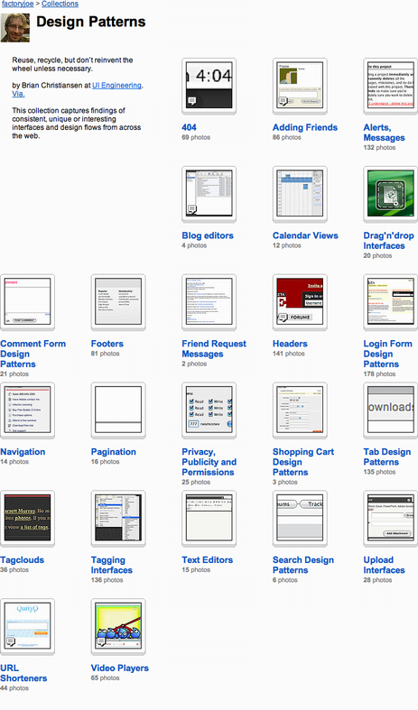Open Login Form Design Patterns title
This screenshot has height=710, width=418.
pyautogui.click(x=387, y=354)
